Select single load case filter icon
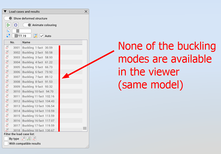 coord(23,139)
